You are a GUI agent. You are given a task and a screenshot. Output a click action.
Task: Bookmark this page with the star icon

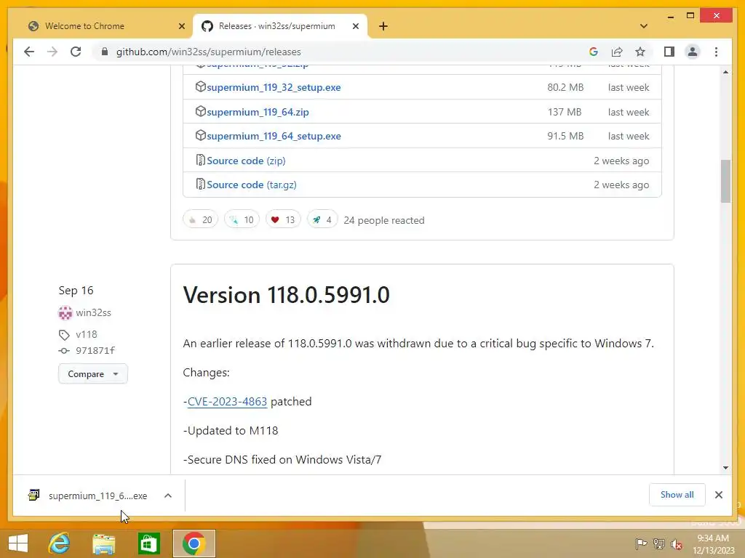640,52
